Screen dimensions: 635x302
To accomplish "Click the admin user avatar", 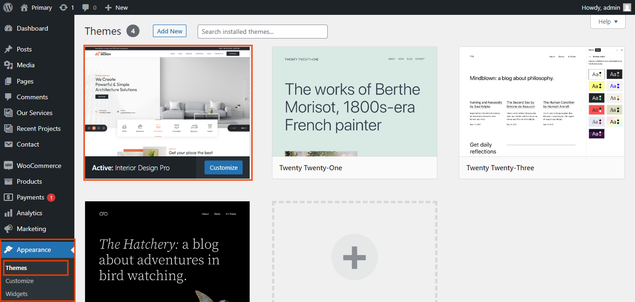I will 627,7.
